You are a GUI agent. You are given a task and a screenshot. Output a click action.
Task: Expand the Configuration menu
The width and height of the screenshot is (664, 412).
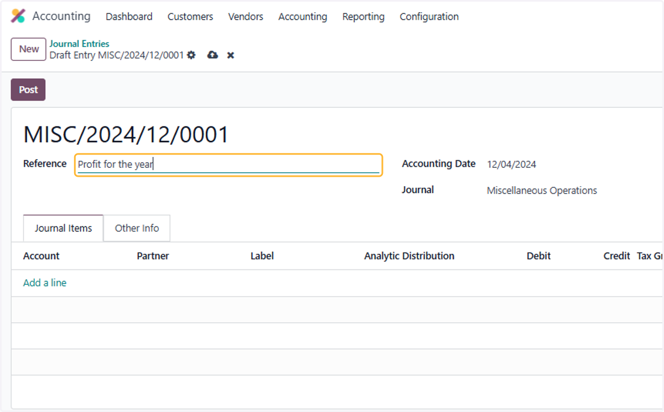[429, 17]
